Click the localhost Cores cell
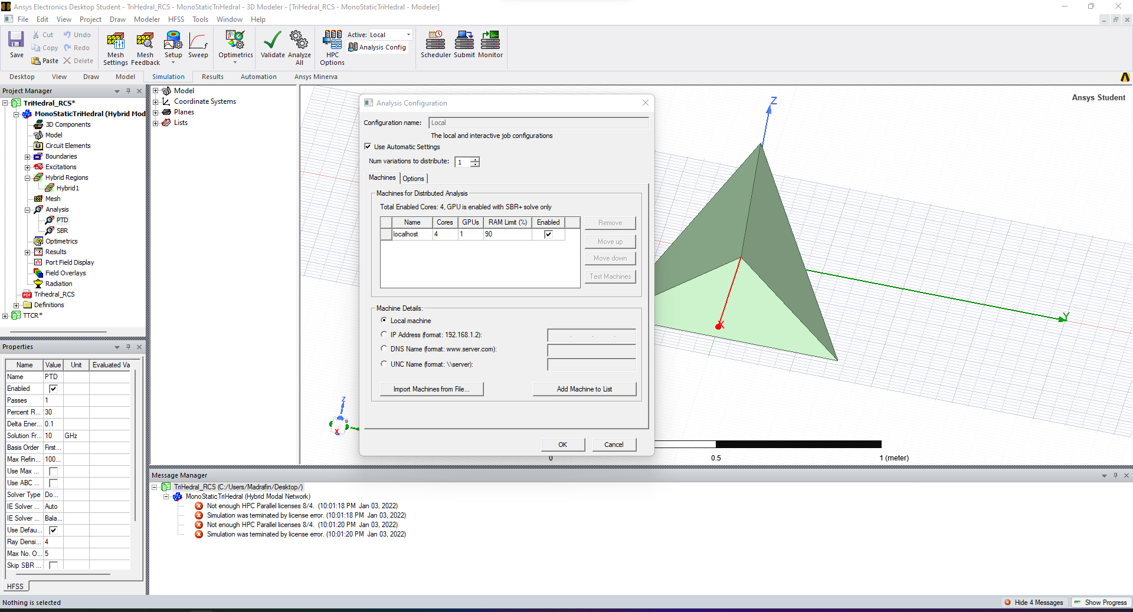This screenshot has height=612, width=1133. coord(445,234)
